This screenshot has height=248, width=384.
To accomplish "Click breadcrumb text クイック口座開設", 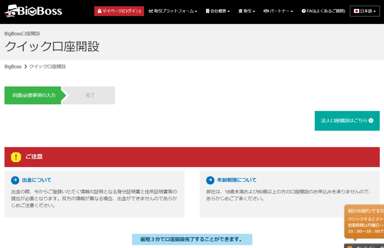I will (x=47, y=67).
